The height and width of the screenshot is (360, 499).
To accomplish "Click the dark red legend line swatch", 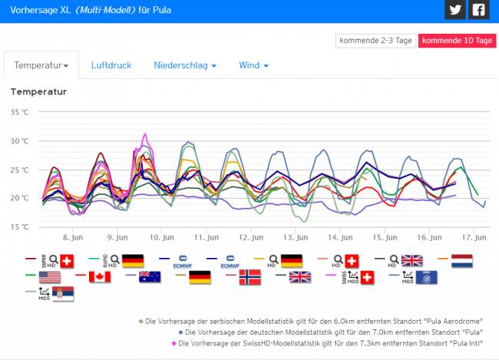I will click(31, 259).
